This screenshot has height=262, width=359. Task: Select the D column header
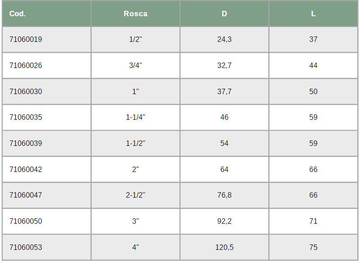point(224,14)
